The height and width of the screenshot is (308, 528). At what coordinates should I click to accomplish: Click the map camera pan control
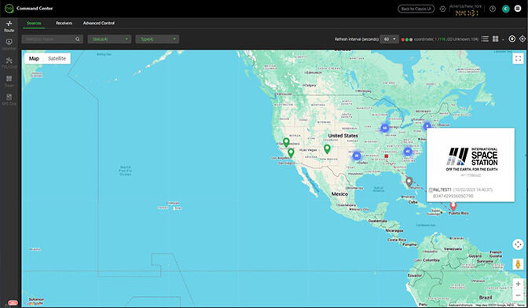[x=518, y=244]
